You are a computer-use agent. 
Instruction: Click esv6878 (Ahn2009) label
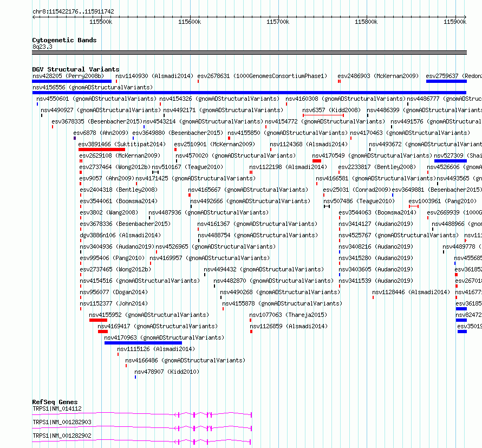coord(101,133)
